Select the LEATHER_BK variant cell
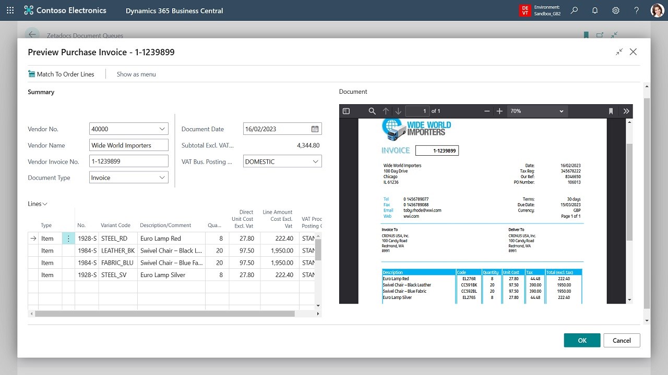The image size is (668, 375). (x=118, y=251)
